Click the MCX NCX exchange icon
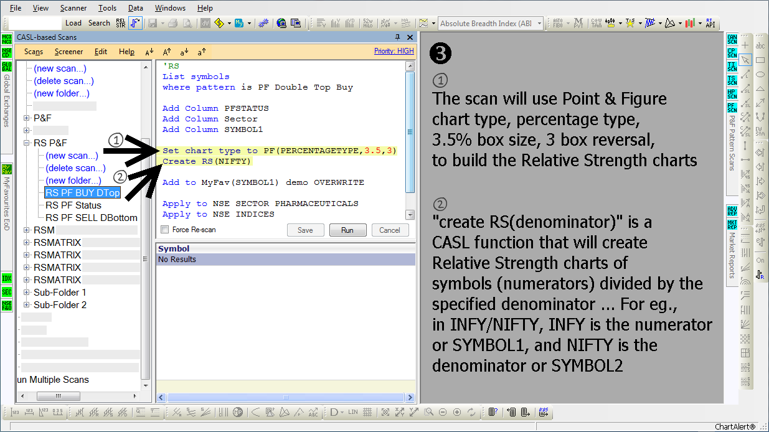The width and height of the screenshot is (769, 432). click(x=7, y=39)
